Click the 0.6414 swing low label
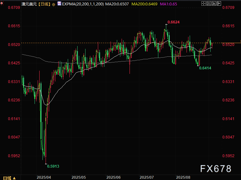Screen dimensions: 241x180 click(205, 68)
